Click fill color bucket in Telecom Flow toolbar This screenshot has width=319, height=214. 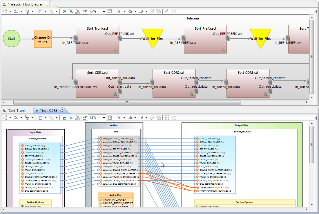click(130, 11)
